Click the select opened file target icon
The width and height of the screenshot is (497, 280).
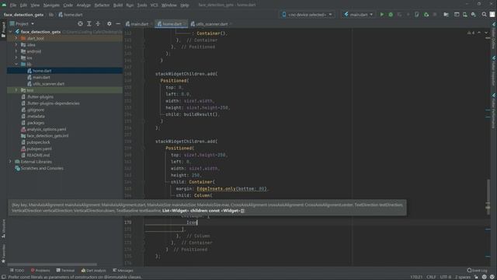(x=80, y=24)
